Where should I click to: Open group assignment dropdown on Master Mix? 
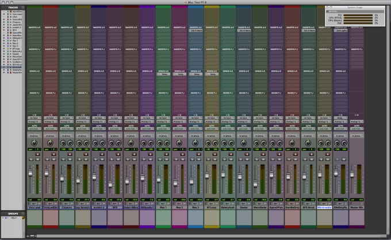tap(356, 136)
